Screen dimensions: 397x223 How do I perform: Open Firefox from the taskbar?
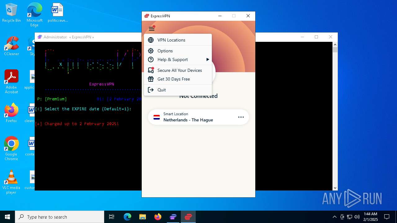[158, 217]
